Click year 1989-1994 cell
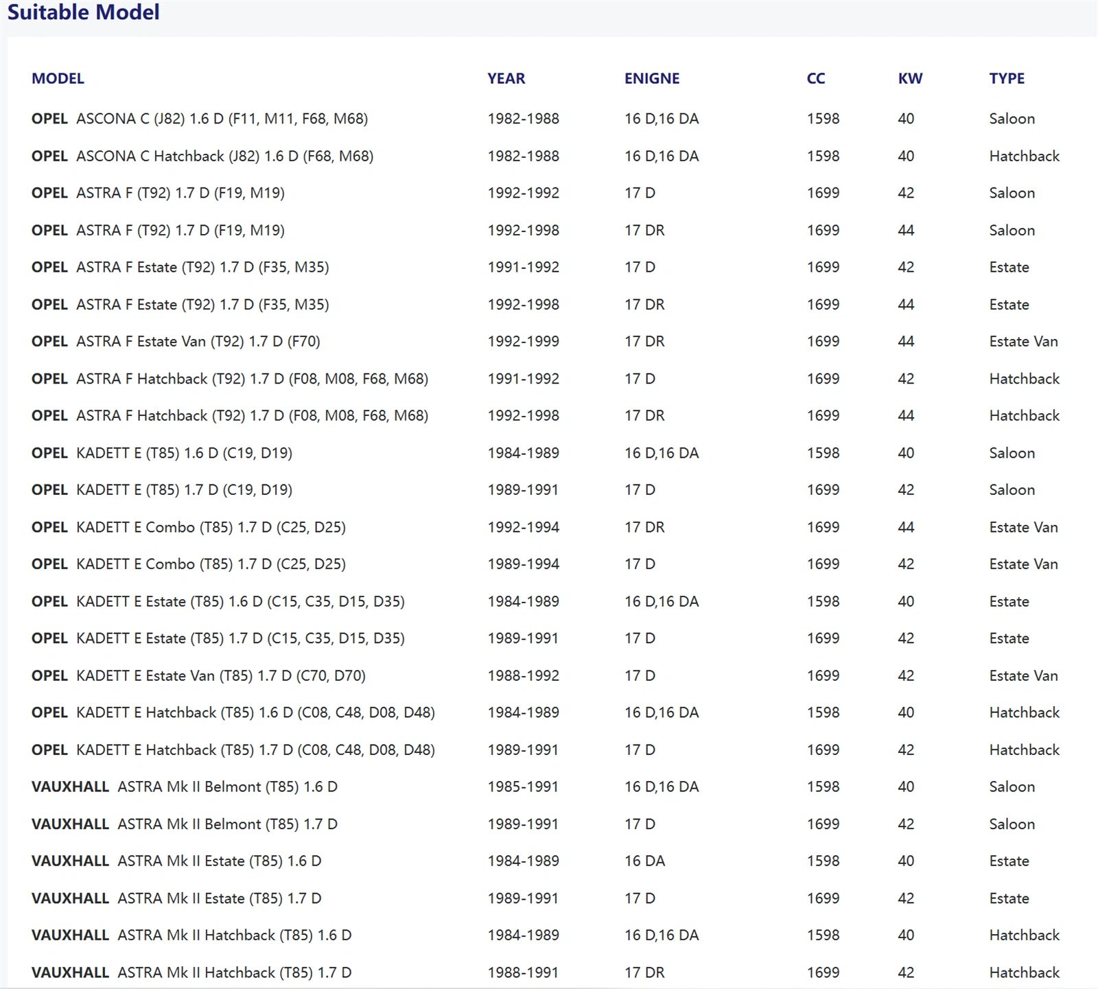The width and height of the screenshot is (1098, 989). click(x=523, y=564)
